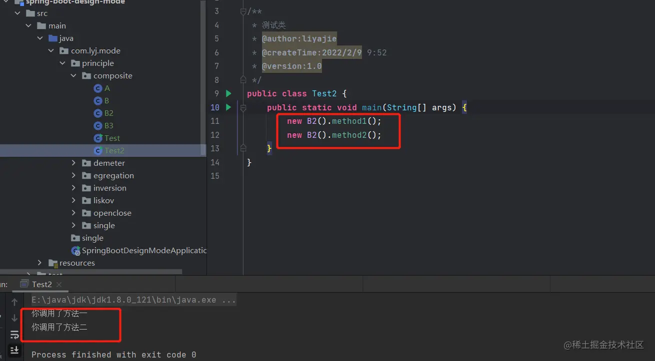The image size is (655, 361).
Task: Collapse the composite package
Action: coord(73,76)
